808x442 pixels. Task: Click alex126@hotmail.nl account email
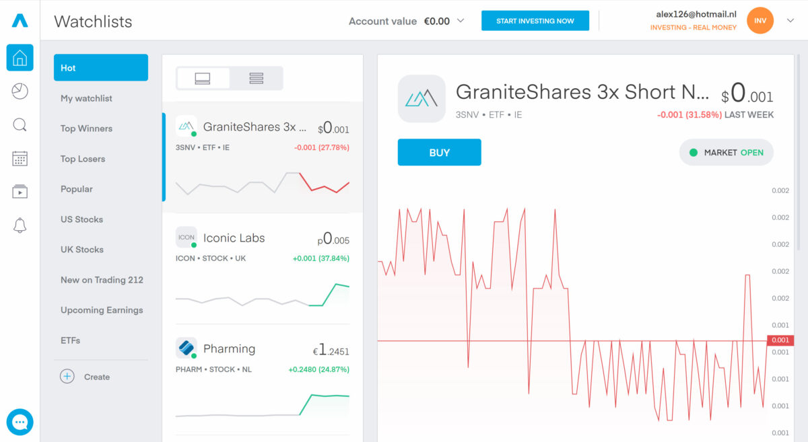click(x=697, y=14)
